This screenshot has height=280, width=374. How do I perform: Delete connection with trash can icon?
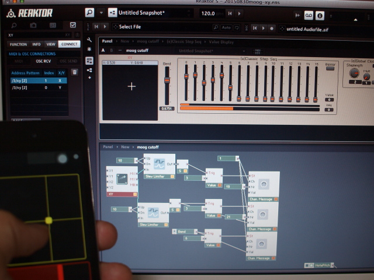[x=75, y=72]
